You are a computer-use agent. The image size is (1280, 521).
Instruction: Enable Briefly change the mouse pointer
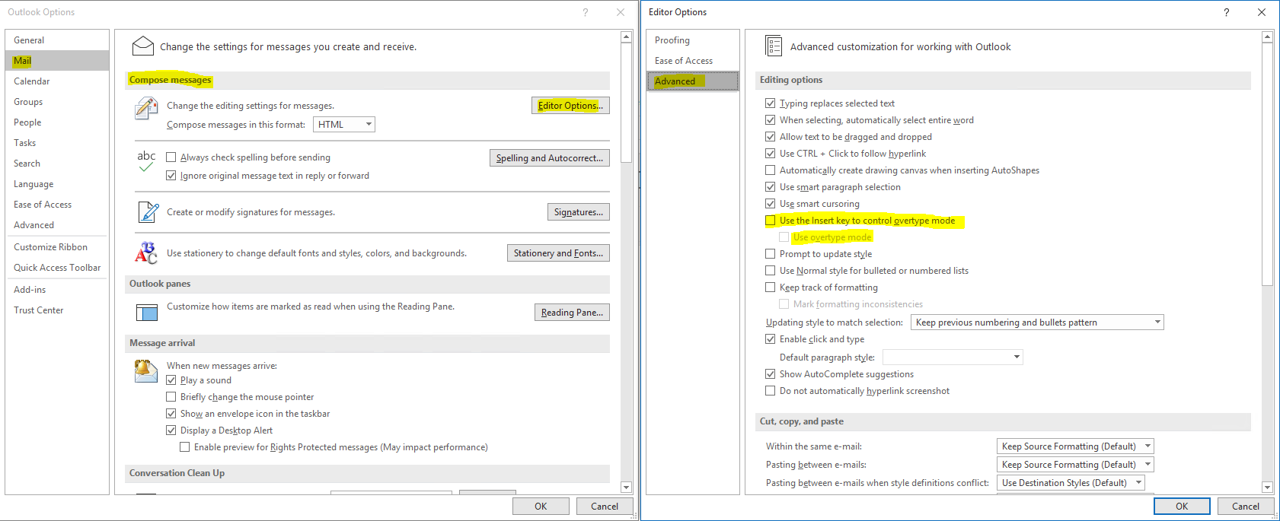click(x=171, y=397)
